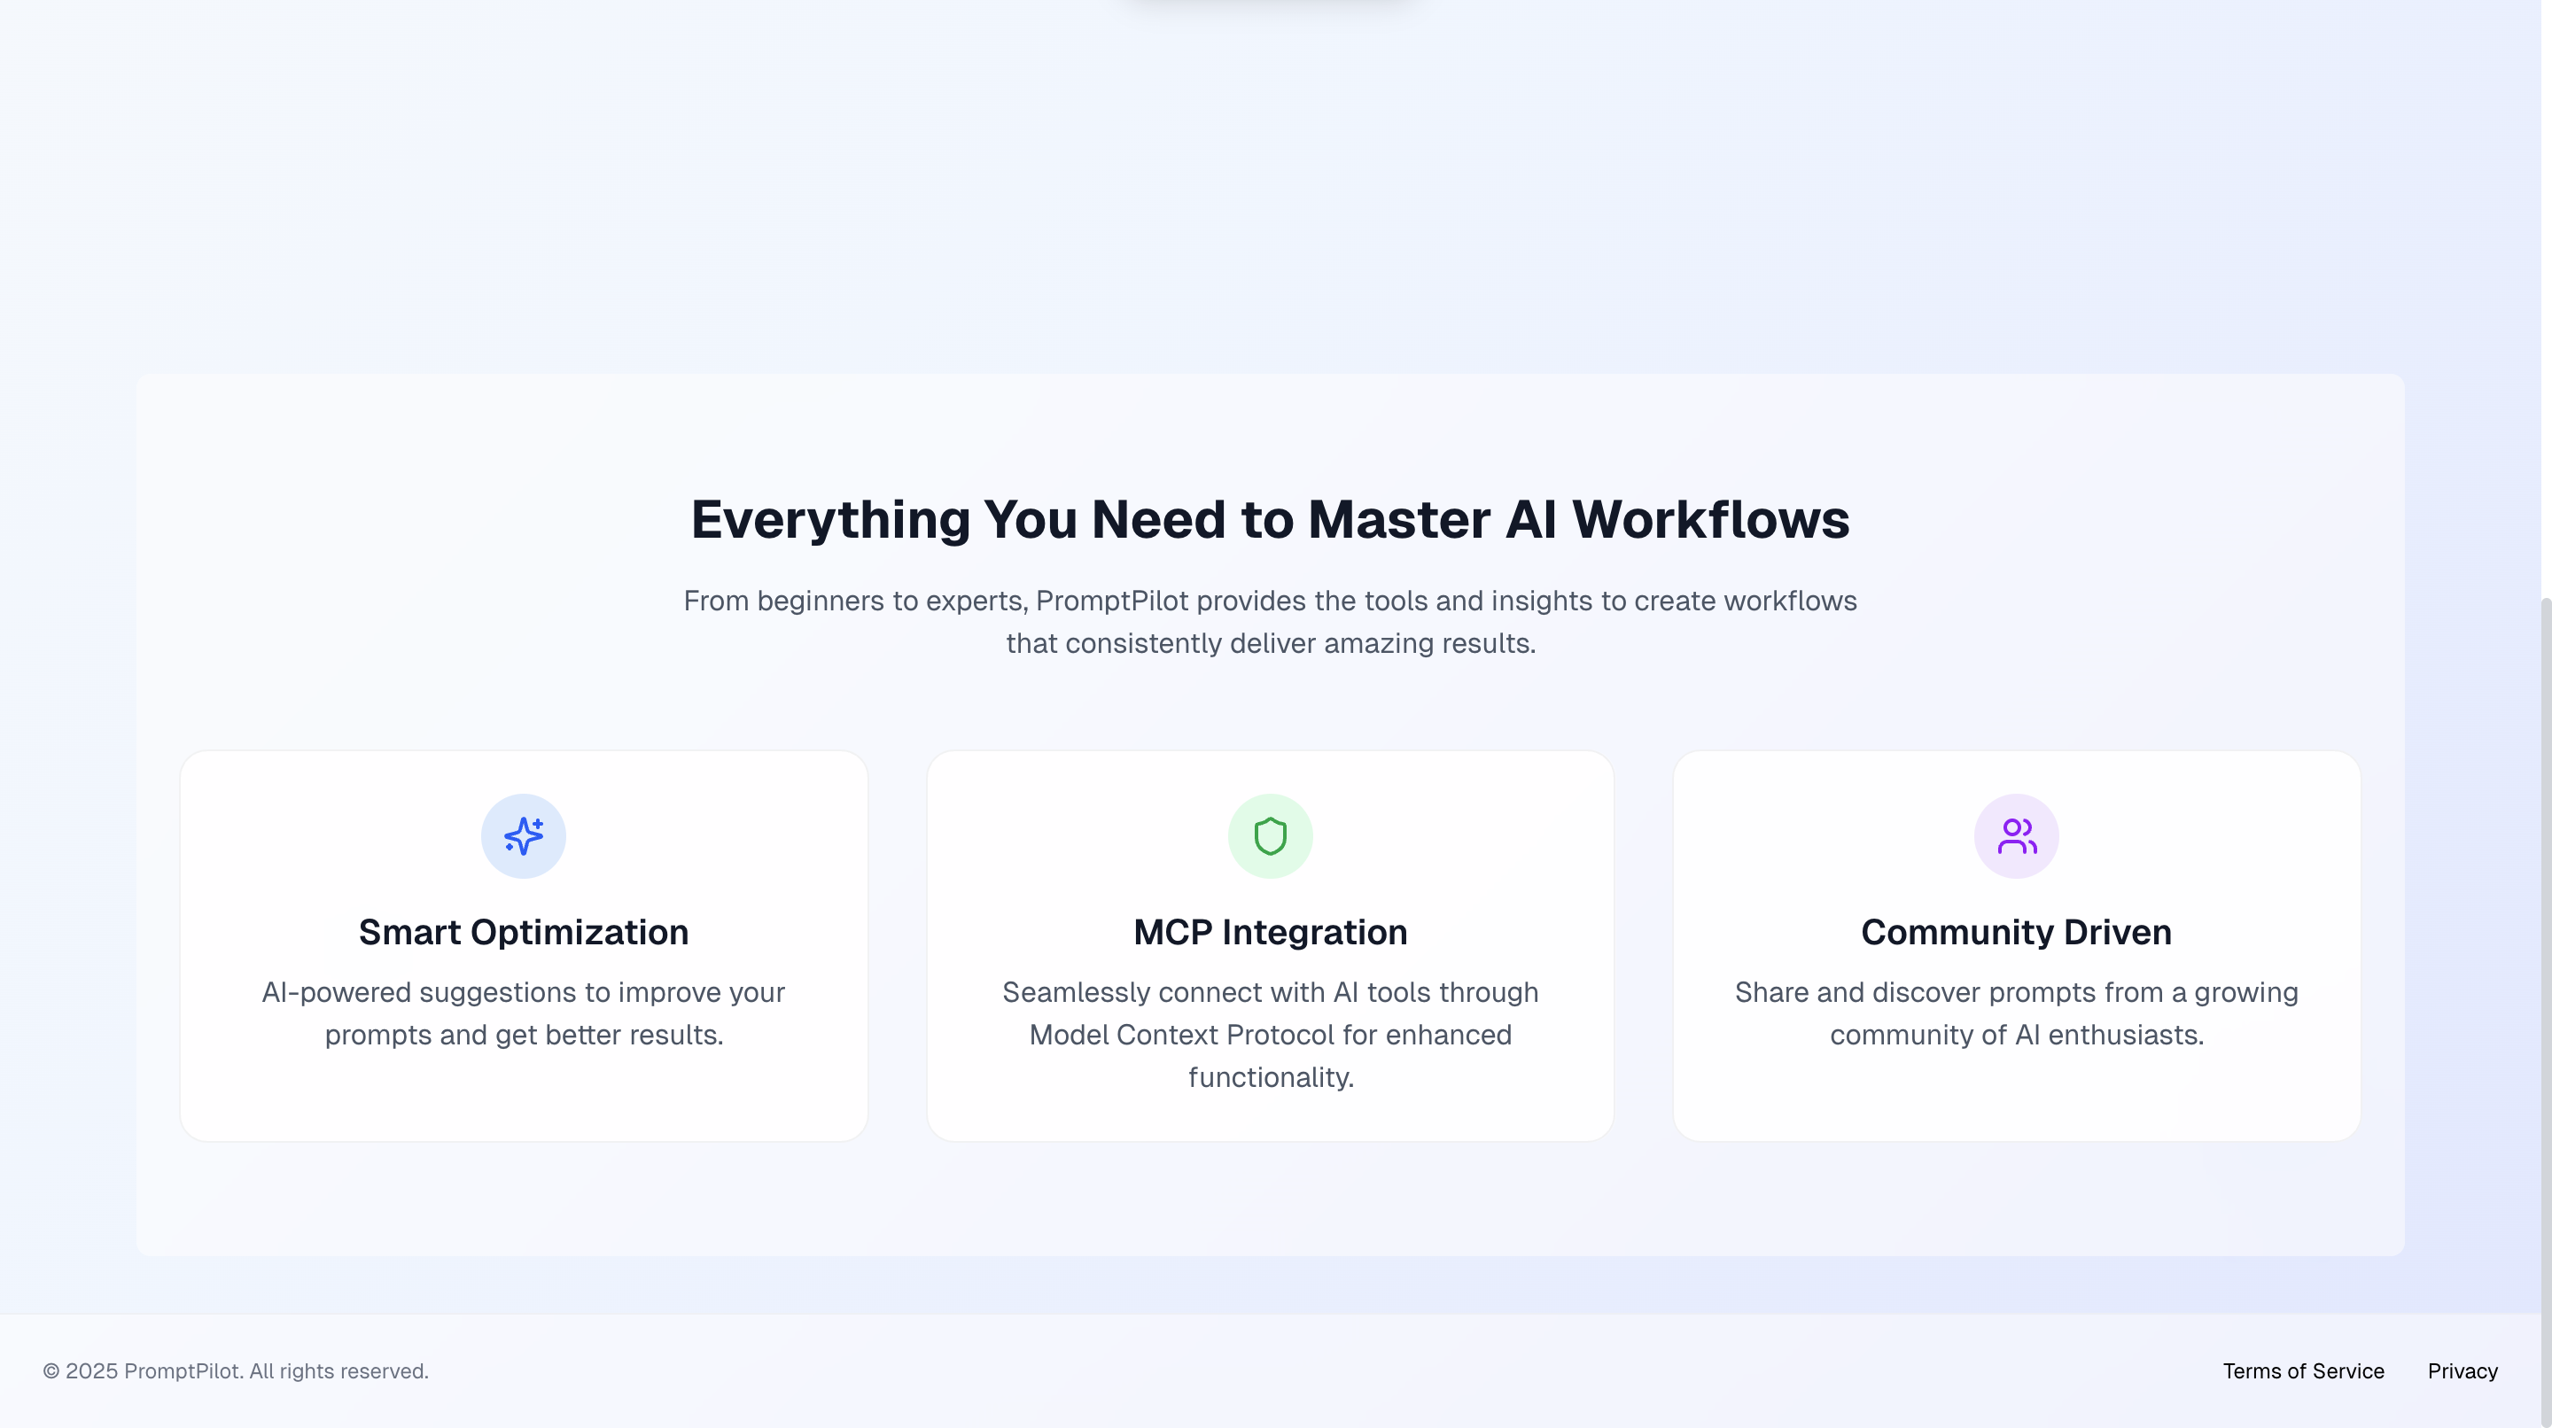Screen dimensions: 2552x1428
Task: Click the green shield MCP Integration icon
Action: tap(1270, 836)
